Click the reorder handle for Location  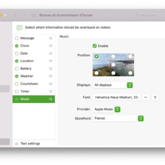point(50,61)
